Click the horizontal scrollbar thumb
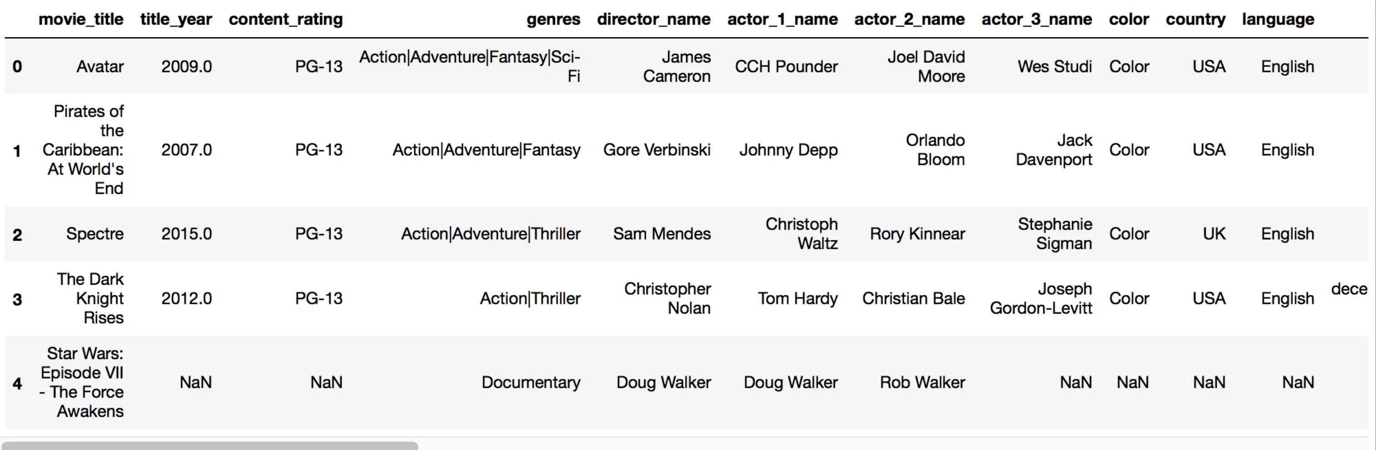The image size is (1376, 450). [x=209, y=445]
